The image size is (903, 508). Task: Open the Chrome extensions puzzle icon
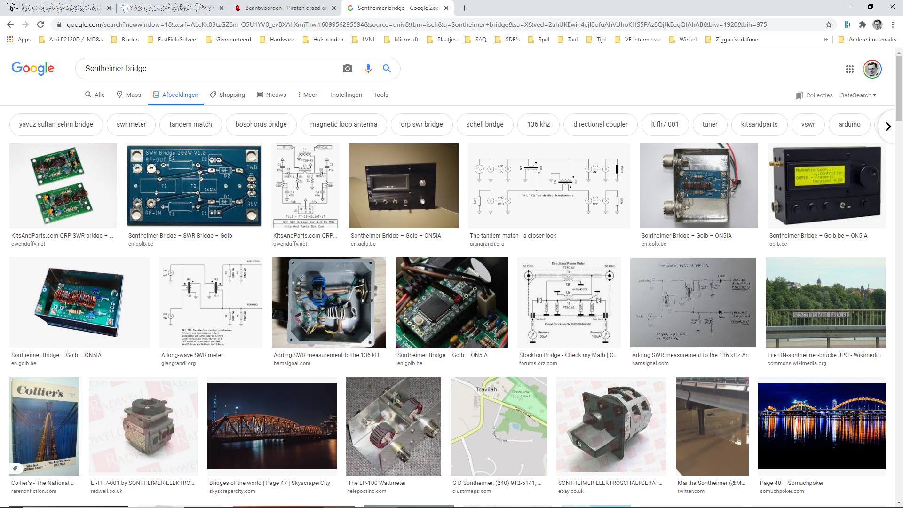(862, 24)
